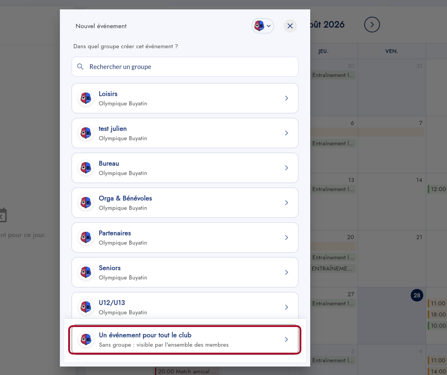Click the club logo beside test julien

tap(86, 133)
